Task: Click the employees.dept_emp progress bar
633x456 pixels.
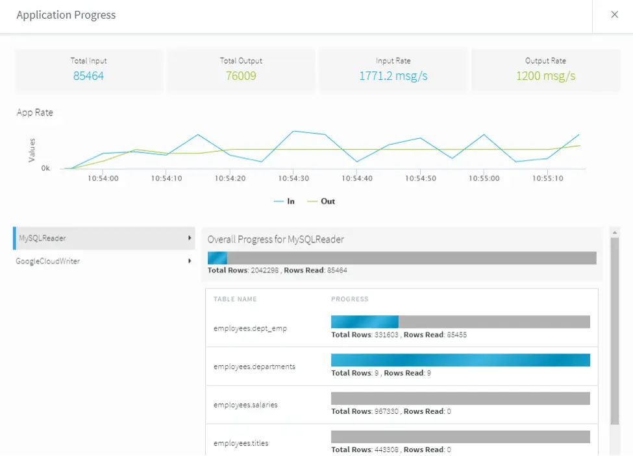Action: pyautogui.click(x=460, y=322)
